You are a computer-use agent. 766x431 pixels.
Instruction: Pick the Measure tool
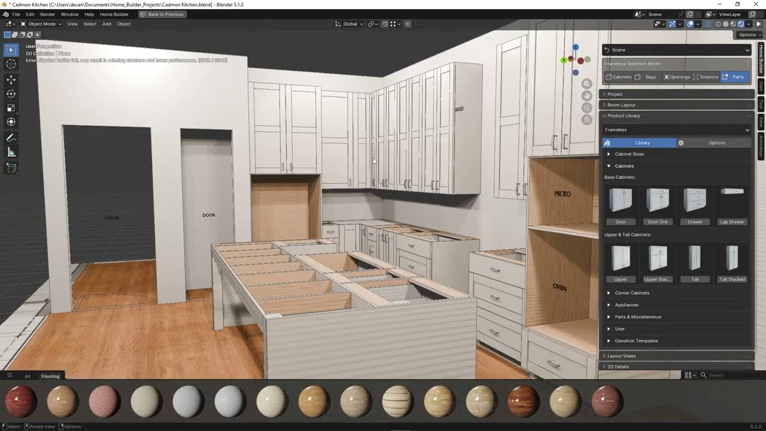[11, 152]
